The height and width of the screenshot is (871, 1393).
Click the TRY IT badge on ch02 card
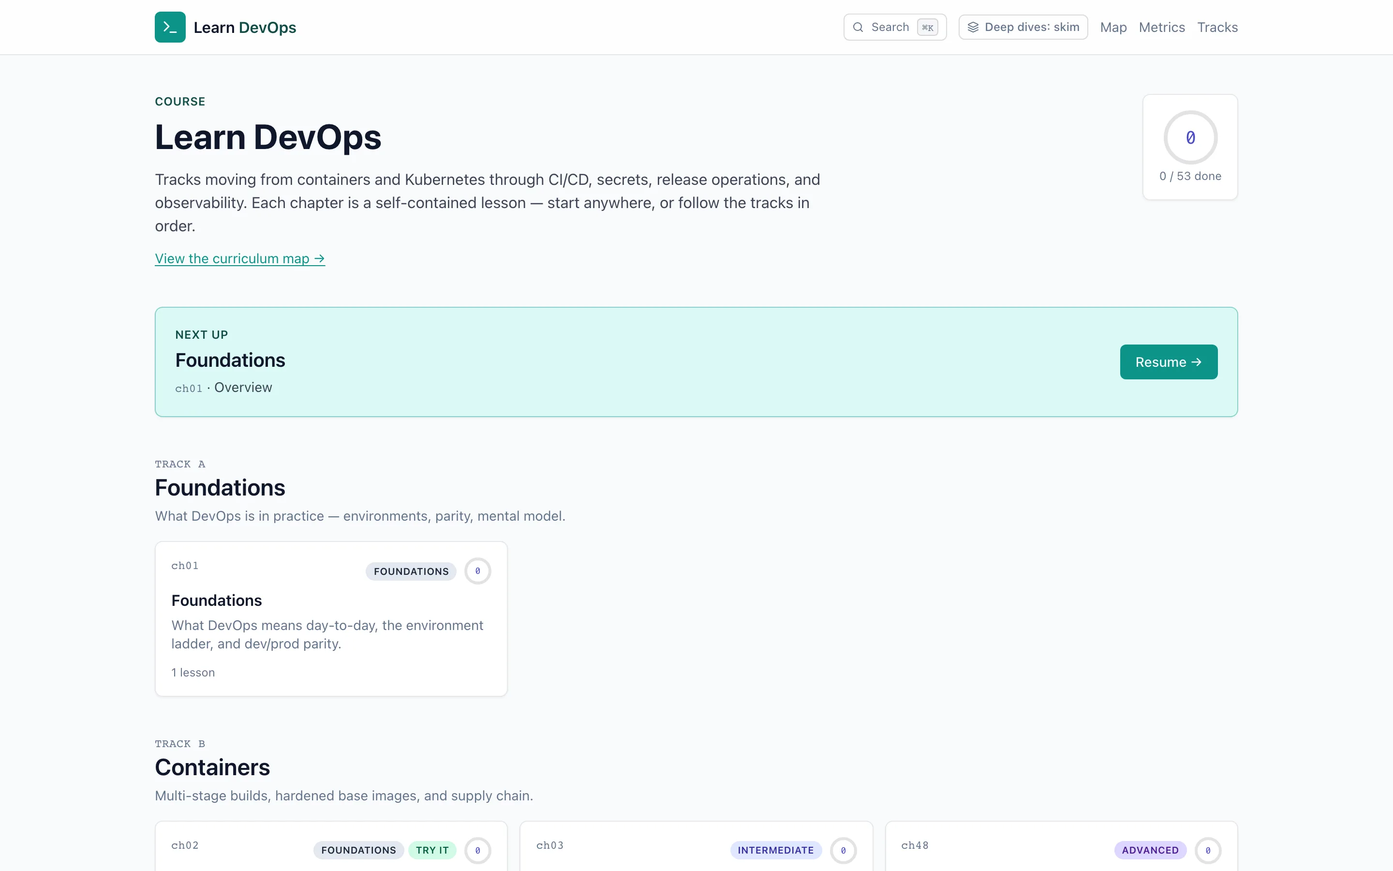point(432,850)
